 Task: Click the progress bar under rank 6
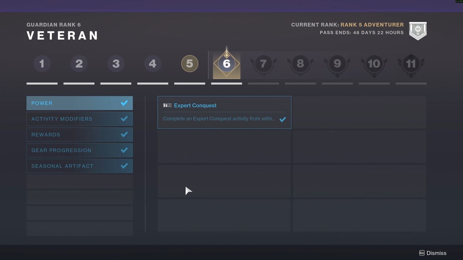coord(226,83)
